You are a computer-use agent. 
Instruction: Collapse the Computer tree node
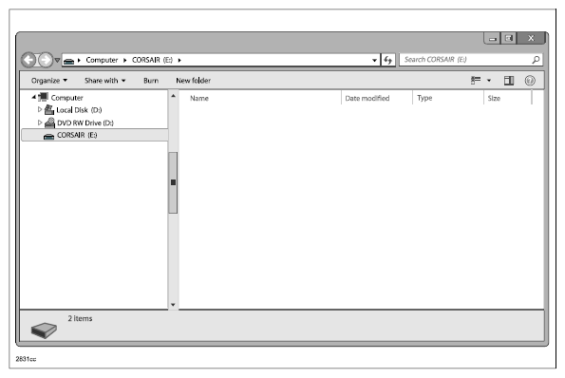tap(33, 97)
